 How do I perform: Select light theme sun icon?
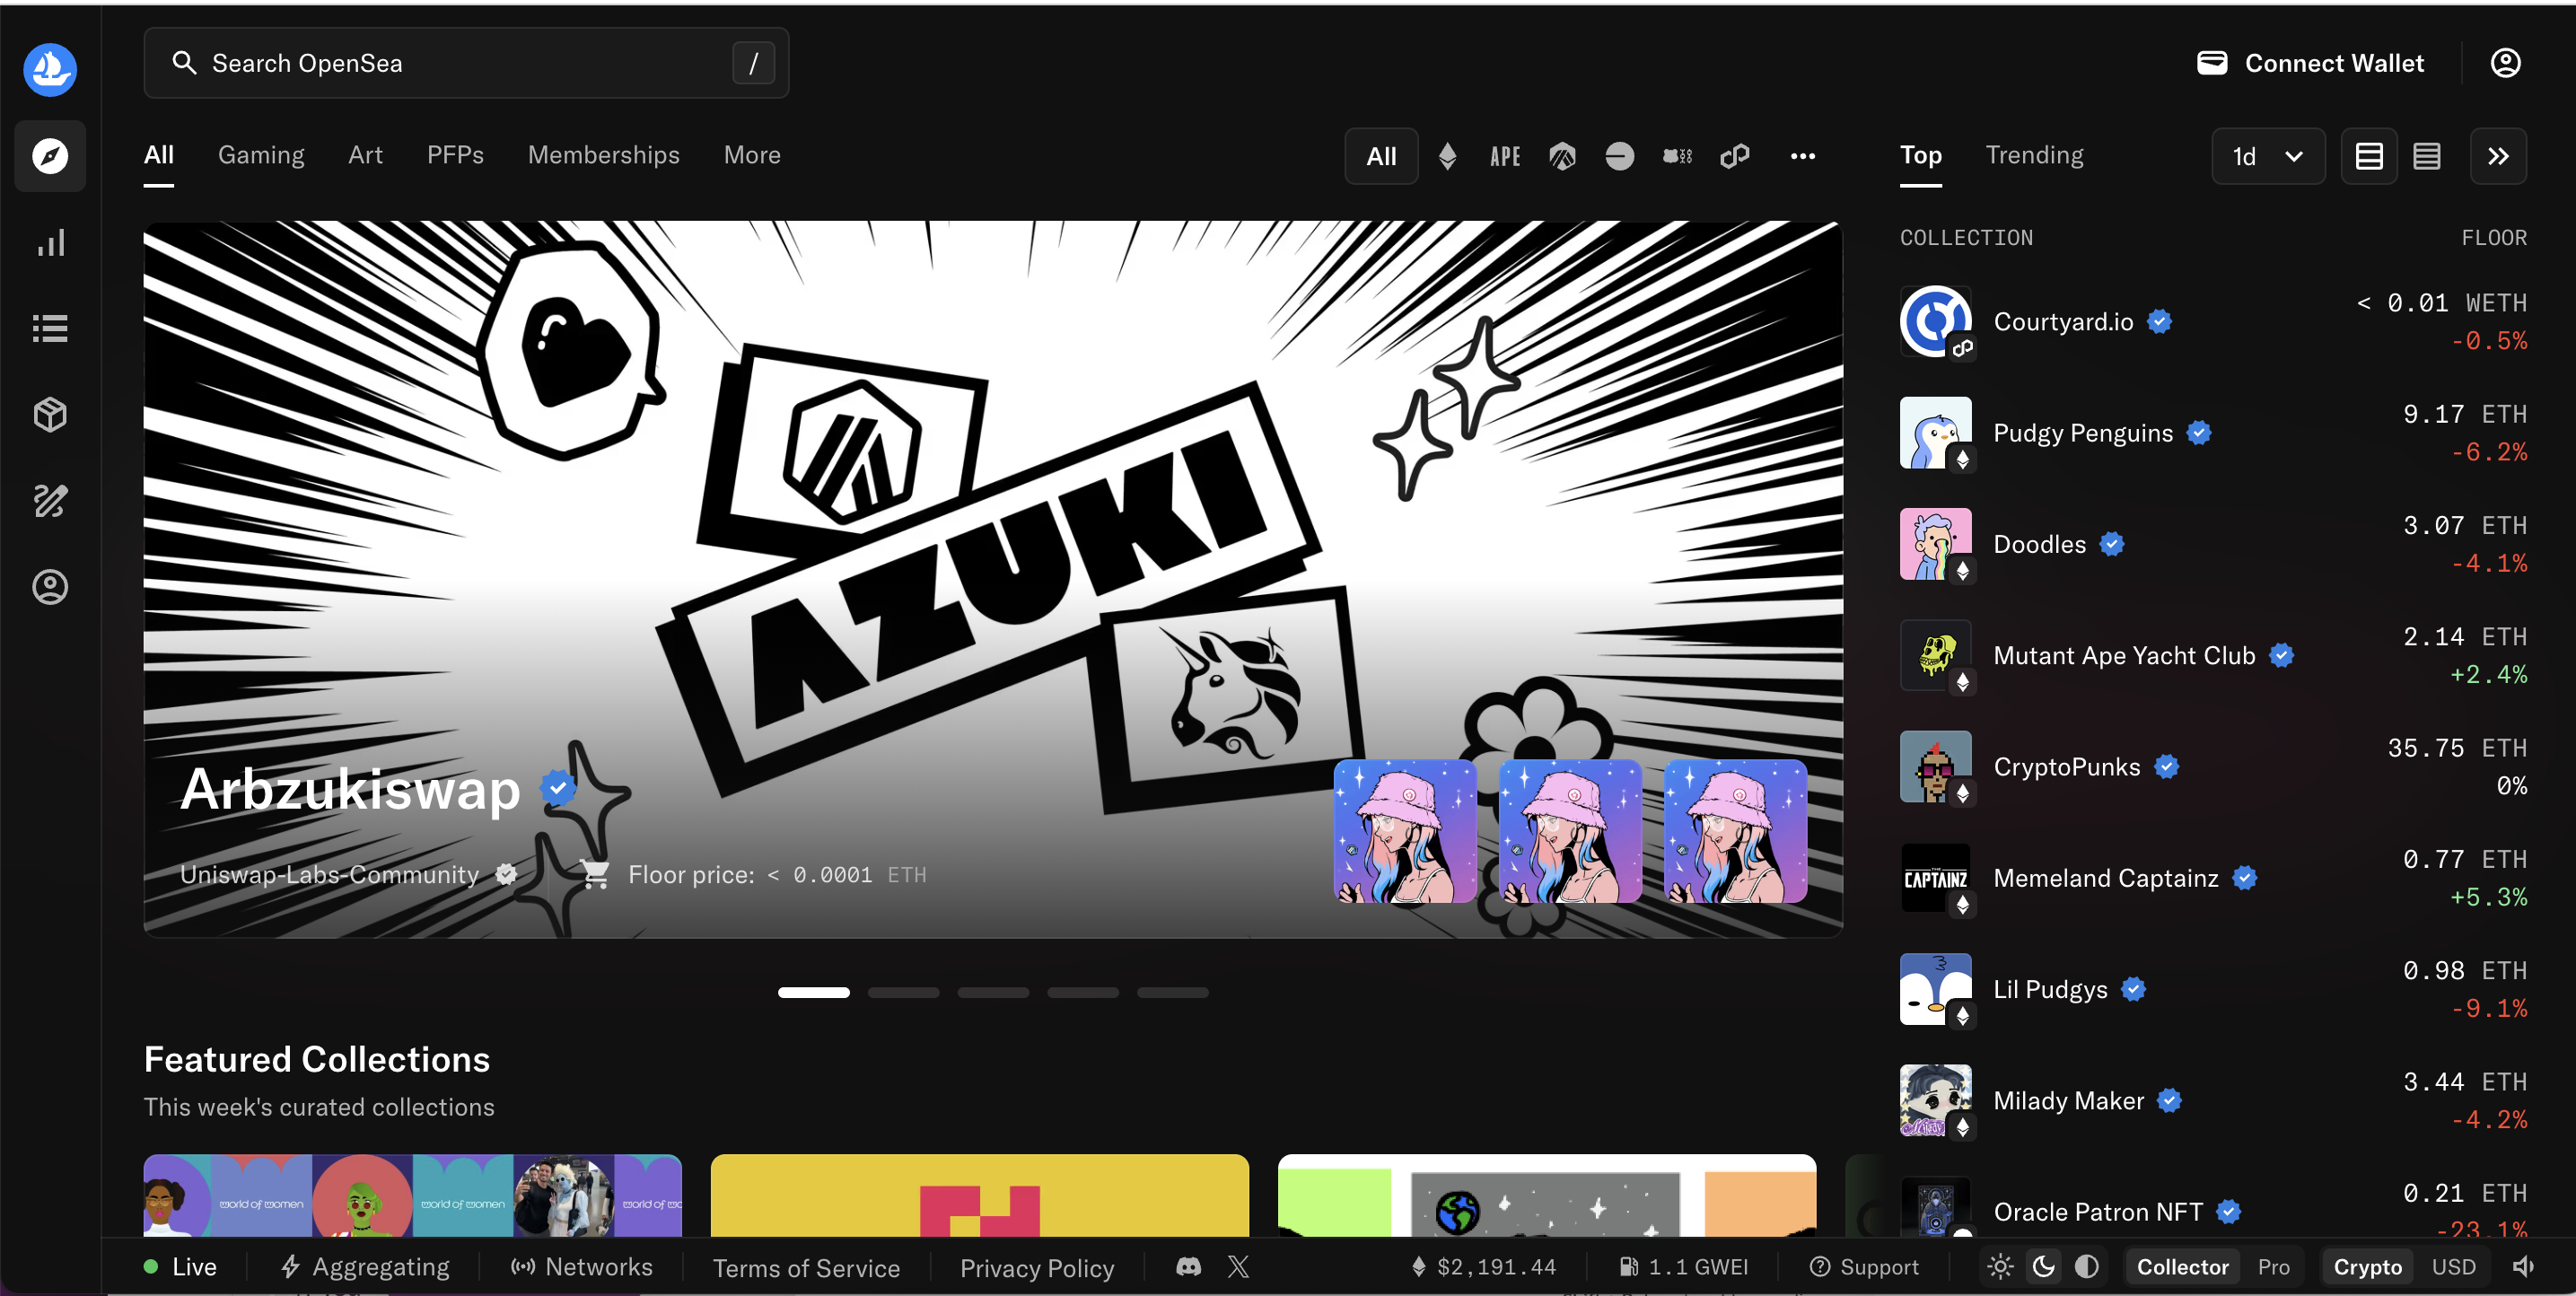(x=2000, y=1267)
